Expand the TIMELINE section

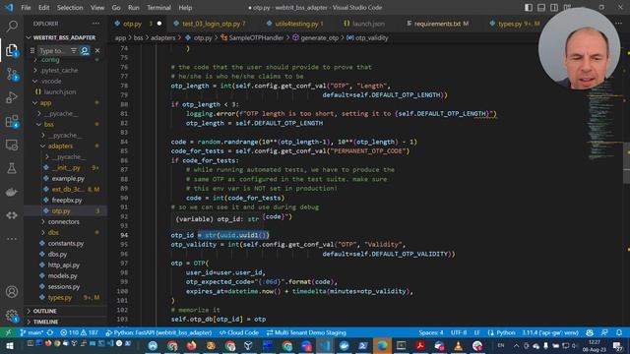tap(45, 322)
